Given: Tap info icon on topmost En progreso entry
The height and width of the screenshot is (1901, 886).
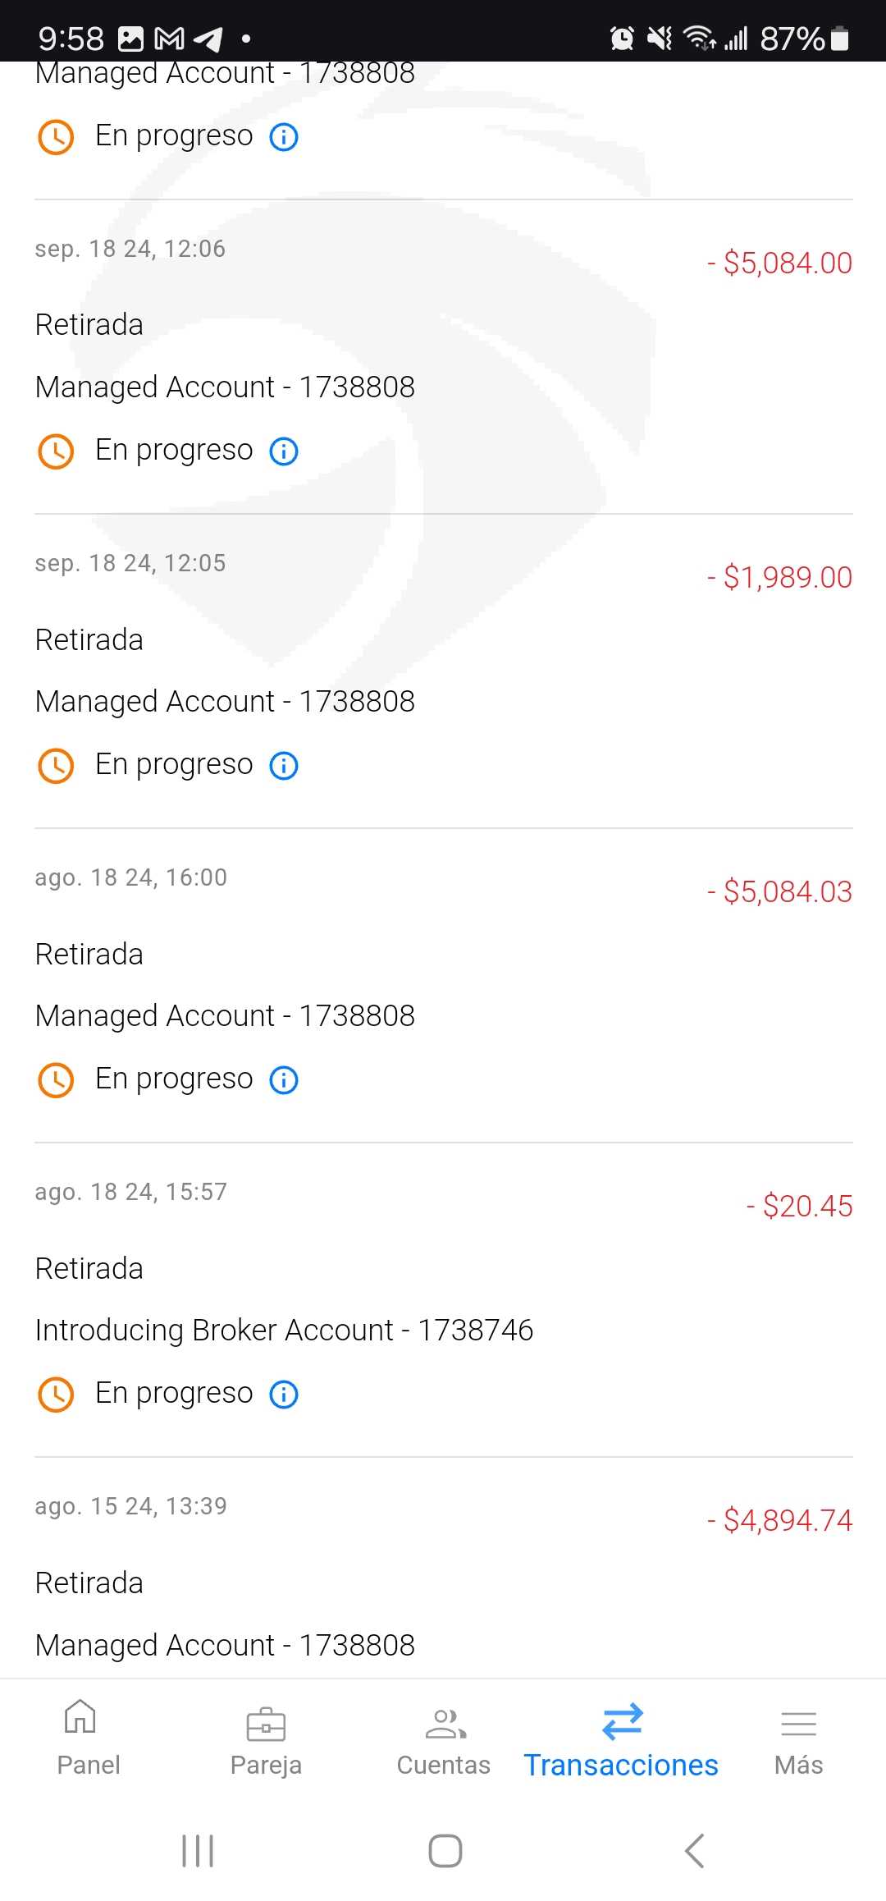Looking at the screenshot, I should (284, 136).
